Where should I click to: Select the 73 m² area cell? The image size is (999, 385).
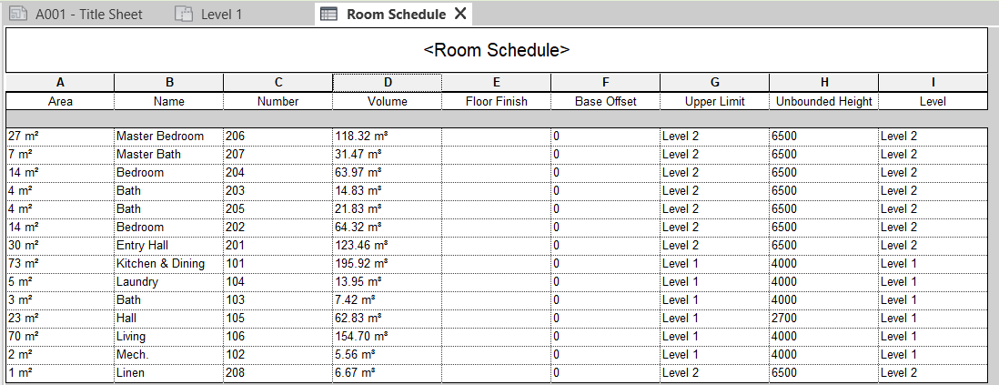[60, 263]
